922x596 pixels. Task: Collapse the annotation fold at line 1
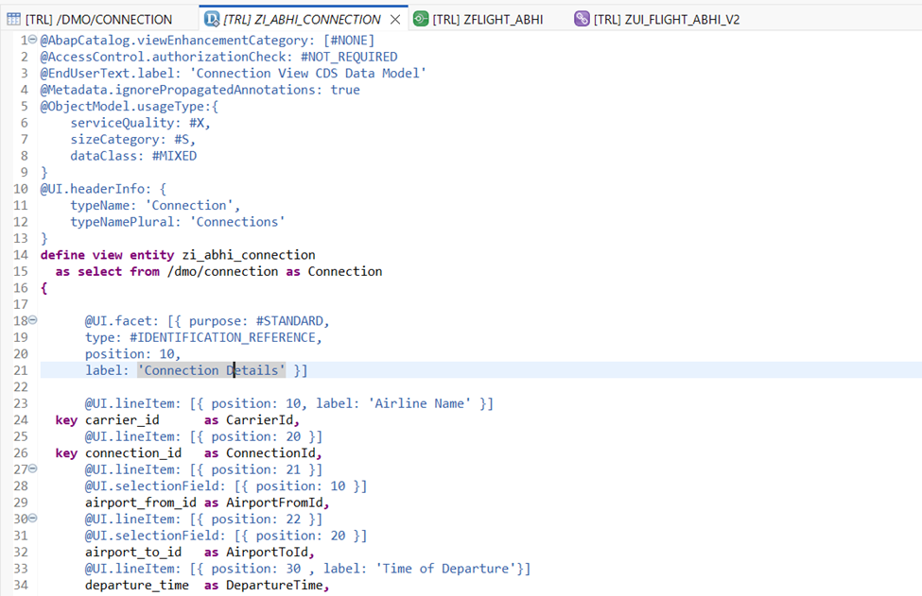click(33, 41)
